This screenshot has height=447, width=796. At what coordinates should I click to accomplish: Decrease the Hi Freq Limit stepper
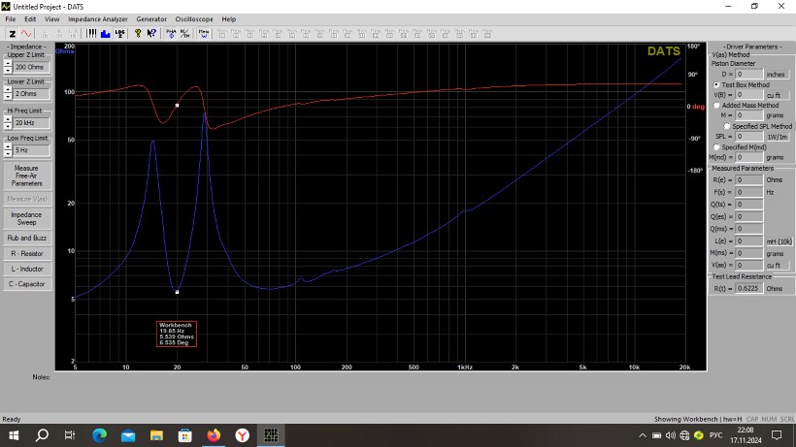coord(8,125)
